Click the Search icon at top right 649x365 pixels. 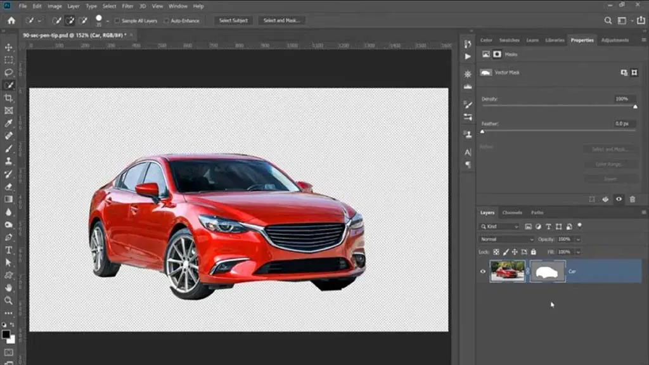pyautogui.click(x=608, y=20)
